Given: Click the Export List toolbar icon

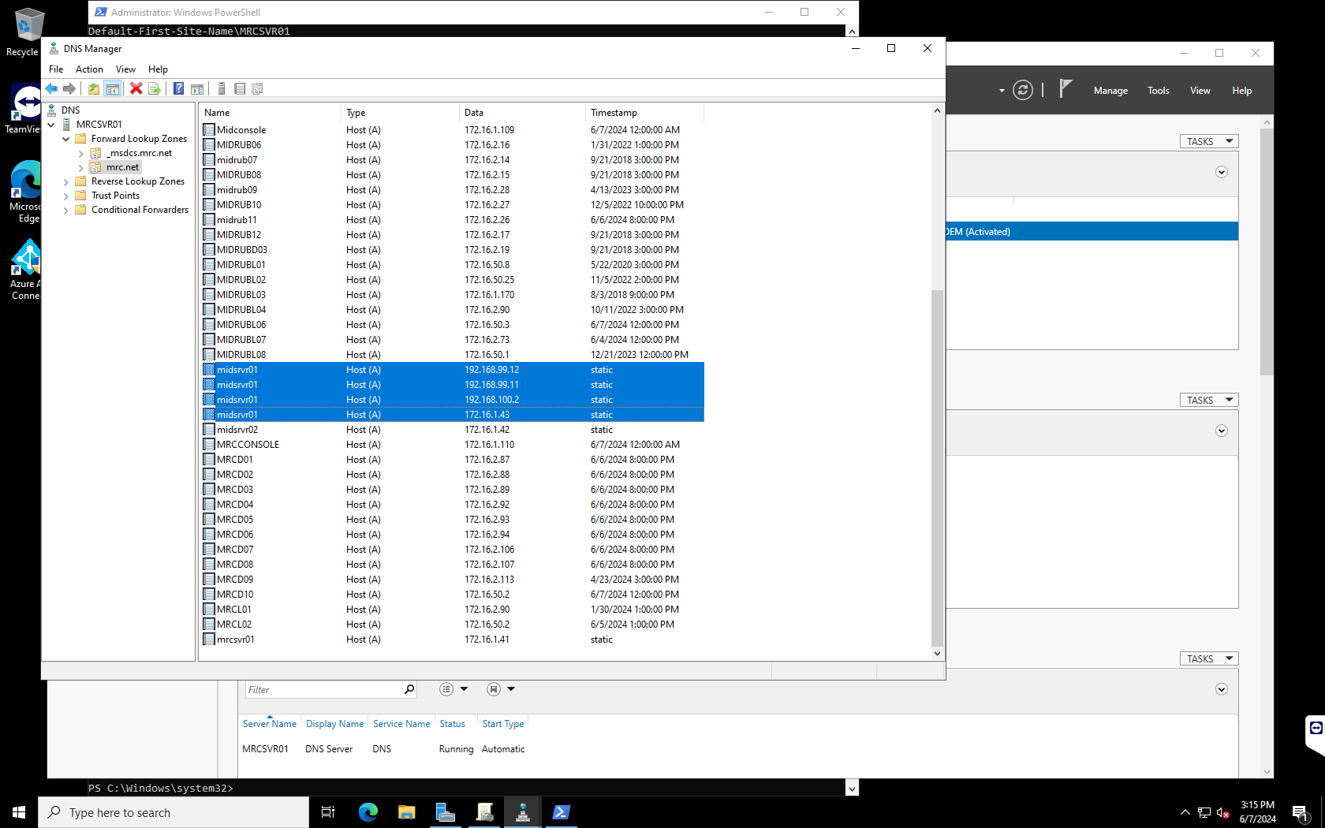Looking at the screenshot, I should (x=155, y=88).
